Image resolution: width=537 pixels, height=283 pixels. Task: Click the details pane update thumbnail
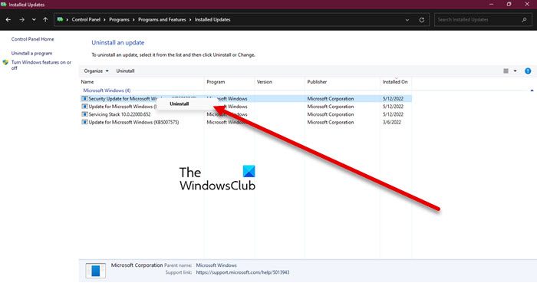point(96,271)
